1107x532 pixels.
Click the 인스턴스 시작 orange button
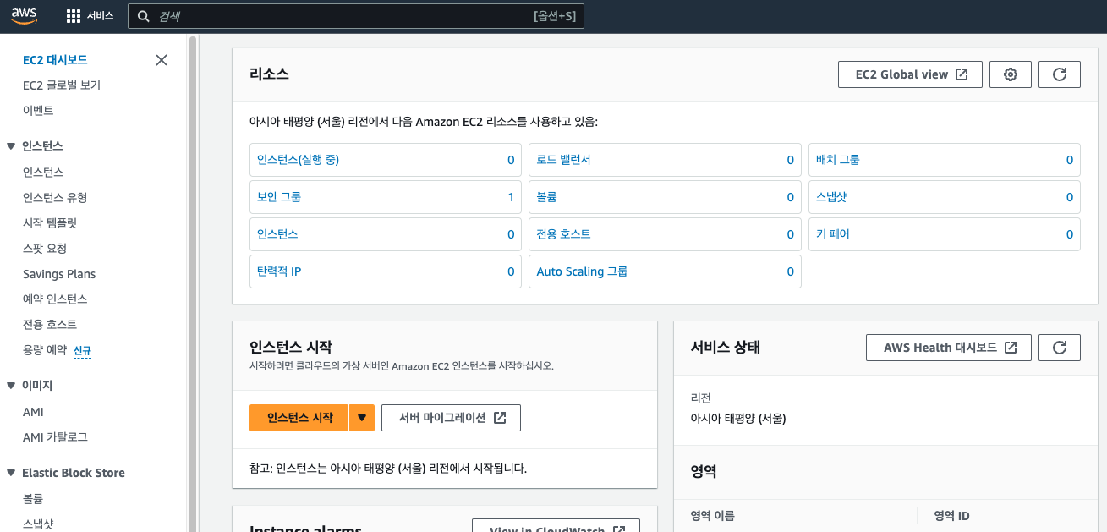point(299,418)
